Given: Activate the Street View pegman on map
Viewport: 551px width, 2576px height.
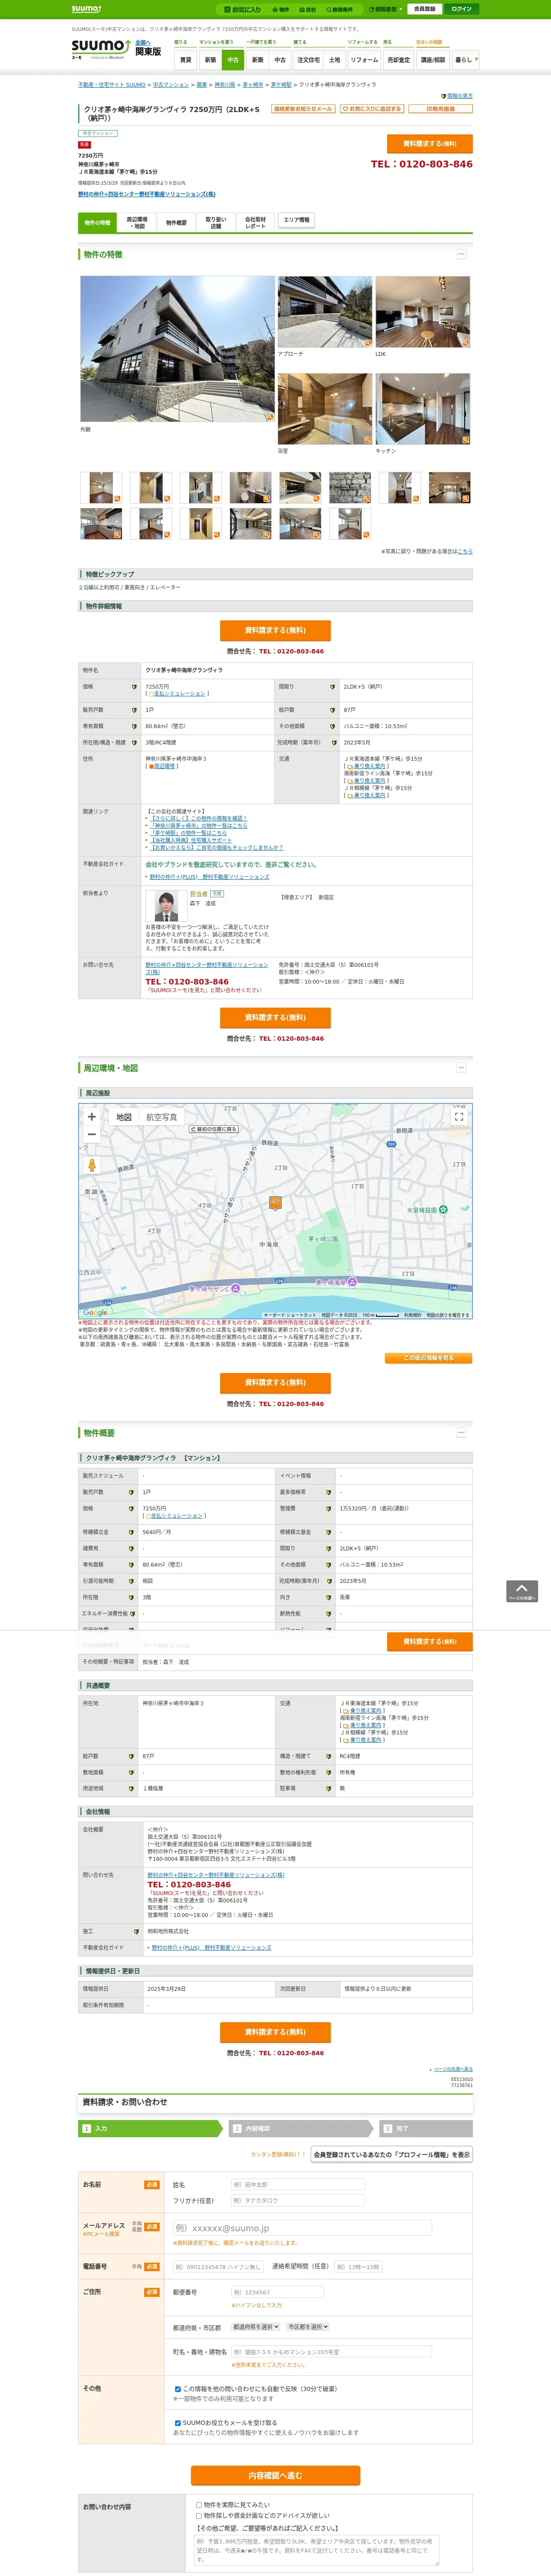Looking at the screenshot, I should (x=92, y=1166).
